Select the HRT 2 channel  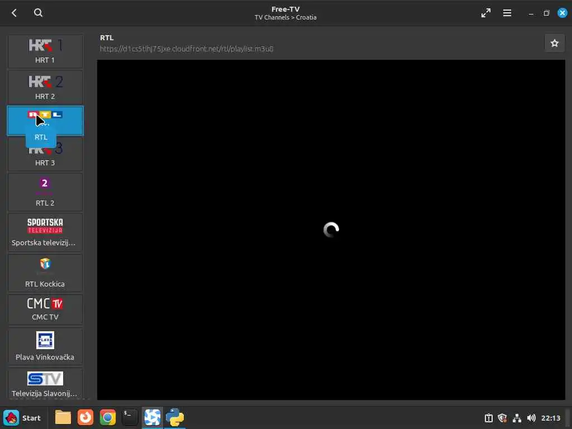pos(45,88)
